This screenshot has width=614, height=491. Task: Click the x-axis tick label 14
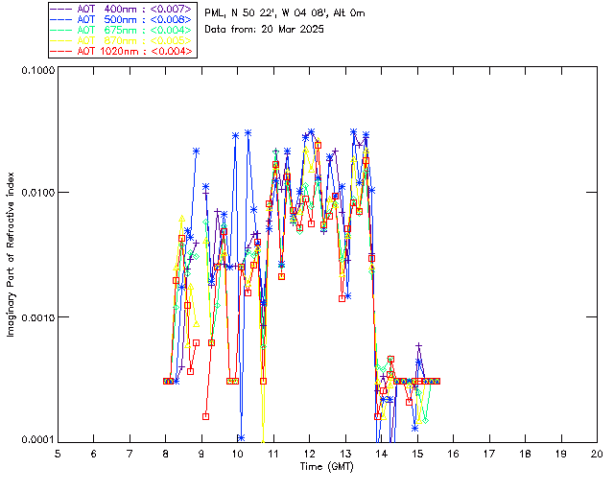(381, 454)
